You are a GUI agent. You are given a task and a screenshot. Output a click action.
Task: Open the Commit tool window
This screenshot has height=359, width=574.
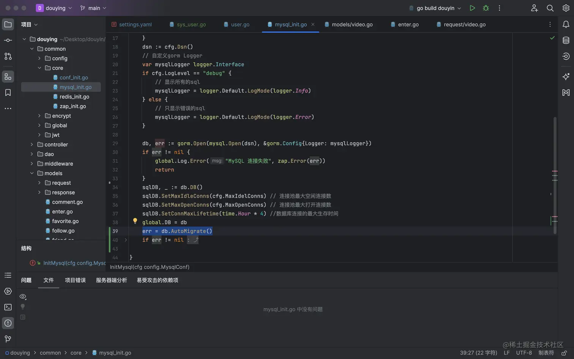coord(8,40)
